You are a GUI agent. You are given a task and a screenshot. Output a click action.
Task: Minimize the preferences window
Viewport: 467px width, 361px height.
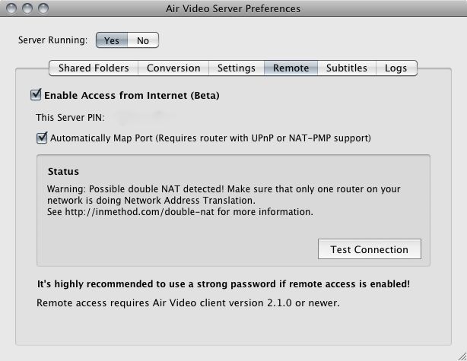[27, 8]
